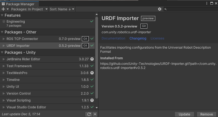Expand the Timeline versions
The image size is (218, 117).
(x=4, y=80)
